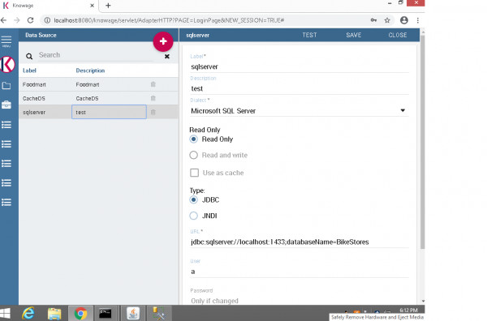Image resolution: width=487 pixels, height=321 pixels.
Task: Click SAVE to save data source
Action: pos(354,35)
